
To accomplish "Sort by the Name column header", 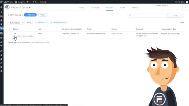I will [x=16, y=29].
